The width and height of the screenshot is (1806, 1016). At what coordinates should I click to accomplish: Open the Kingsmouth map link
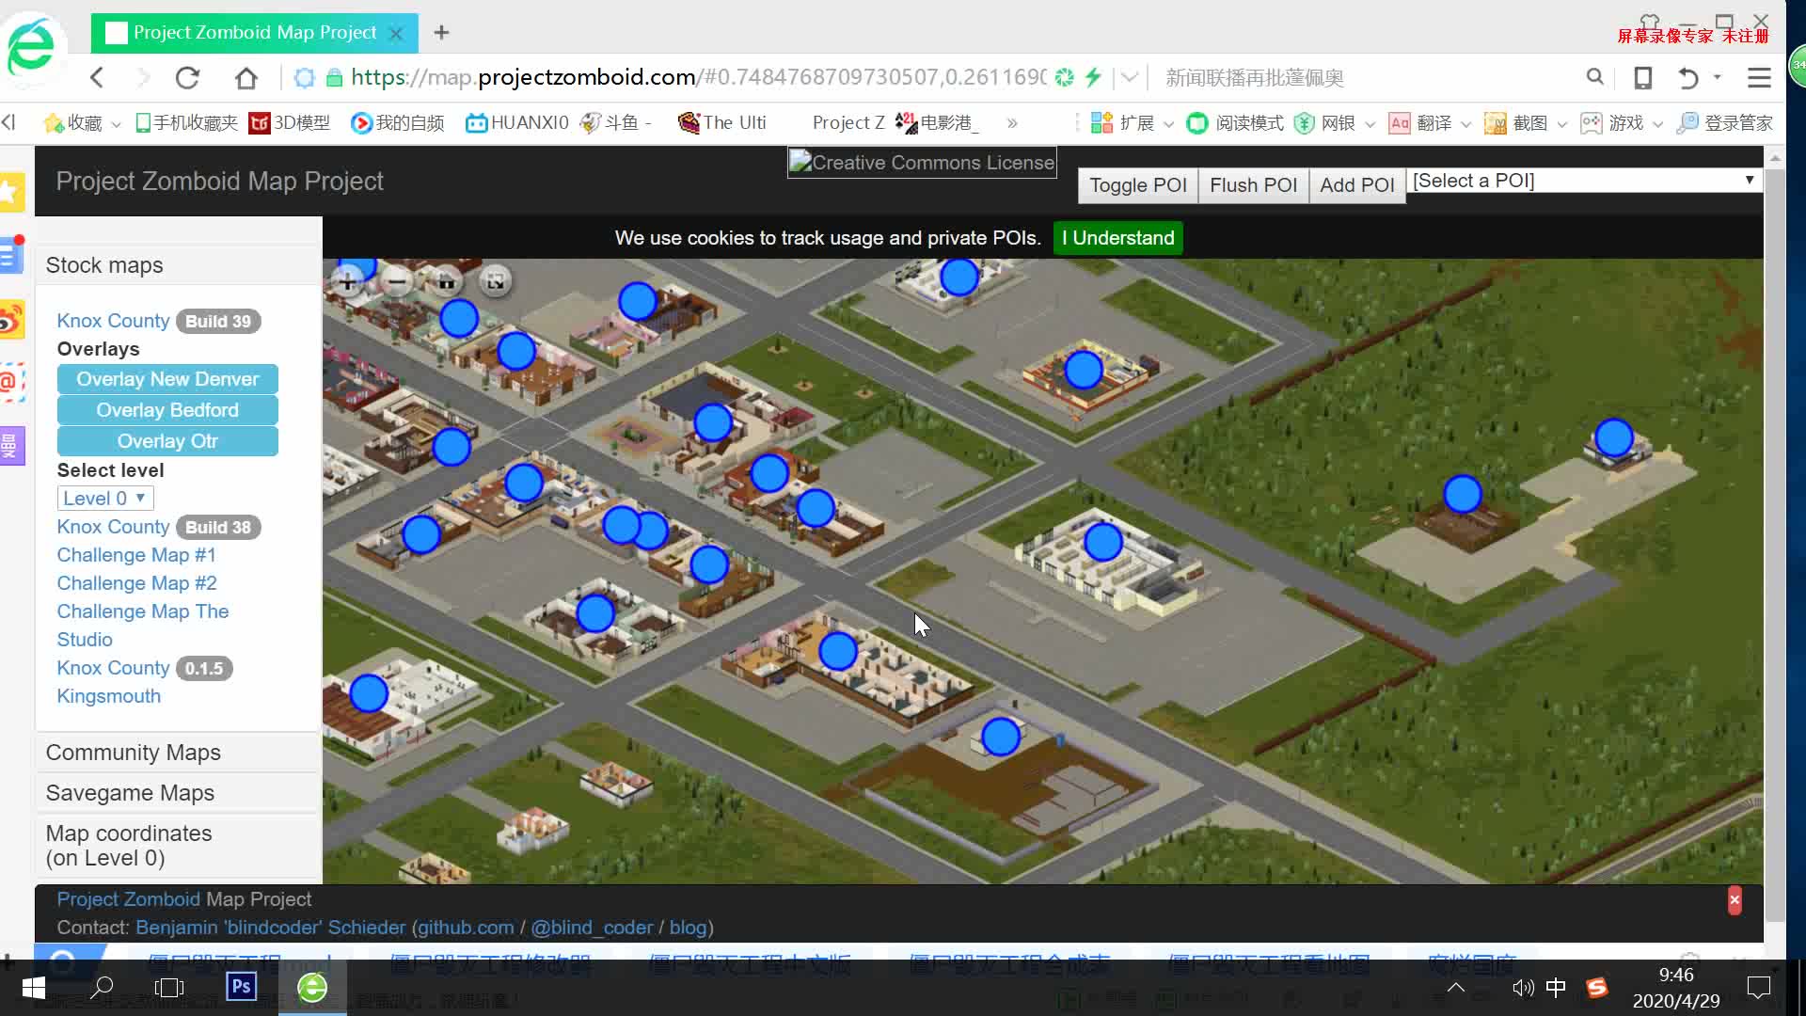tap(108, 696)
